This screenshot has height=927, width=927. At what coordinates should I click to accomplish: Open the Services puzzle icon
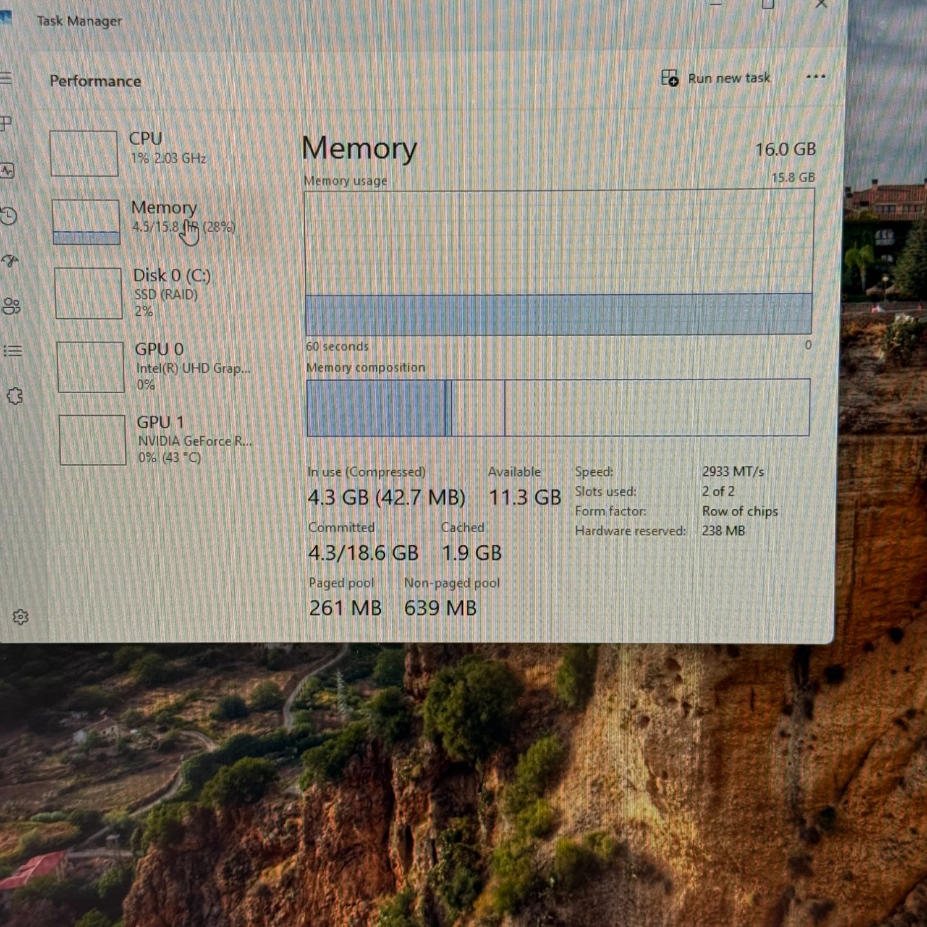coord(15,396)
